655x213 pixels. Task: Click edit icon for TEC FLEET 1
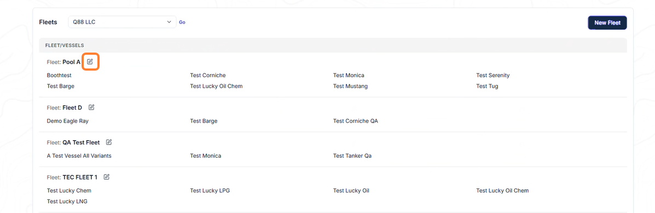click(107, 177)
